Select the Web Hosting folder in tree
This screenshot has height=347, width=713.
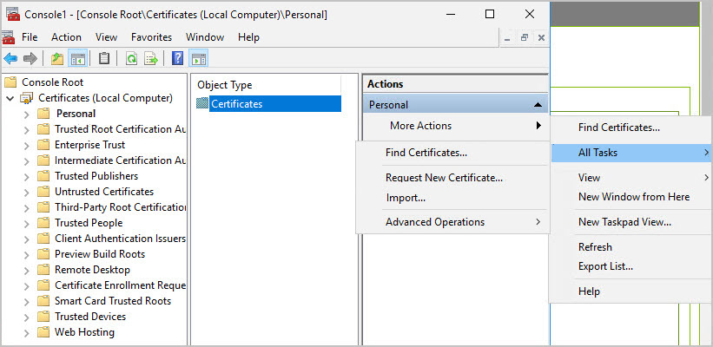84,332
